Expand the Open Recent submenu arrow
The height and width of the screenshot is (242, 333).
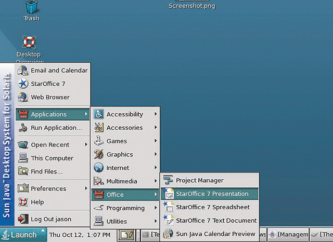86,144
